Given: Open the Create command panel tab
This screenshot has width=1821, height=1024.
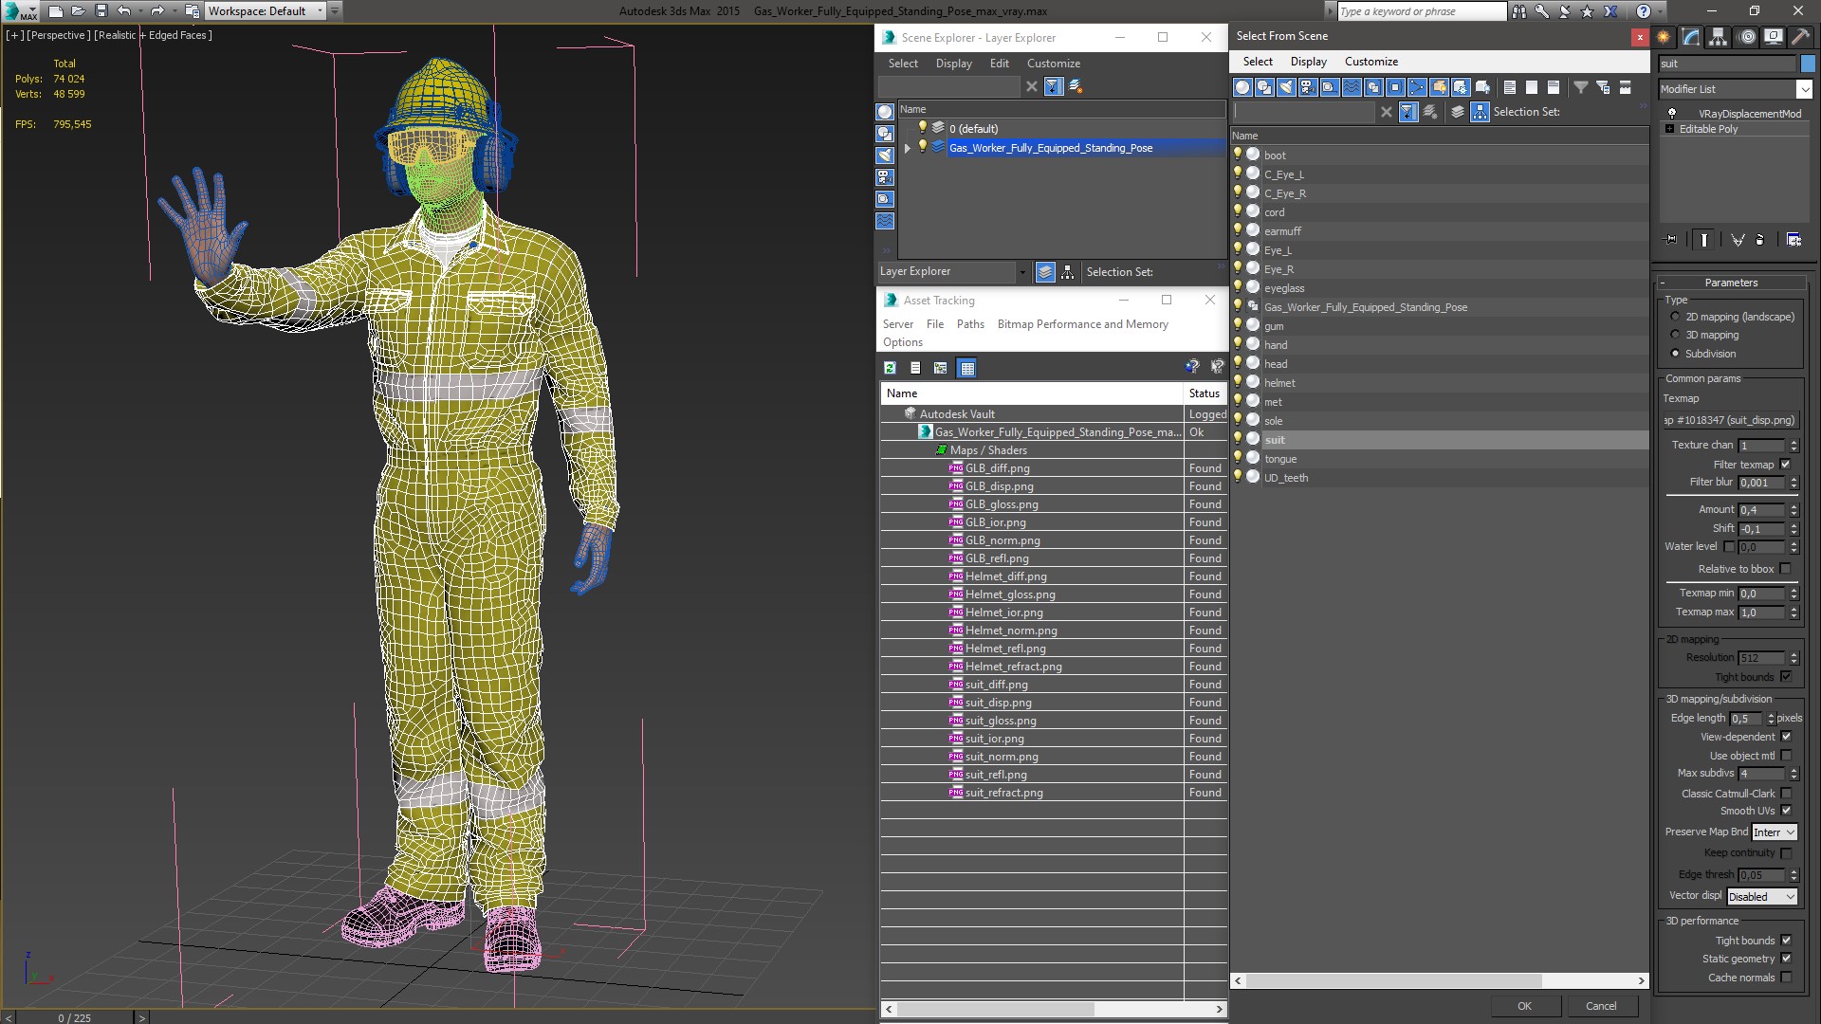Looking at the screenshot, I should 1664,37.
